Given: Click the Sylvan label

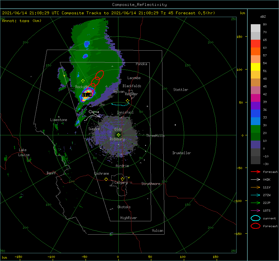Looking at the screenshot, I should [x=119, y=92].
